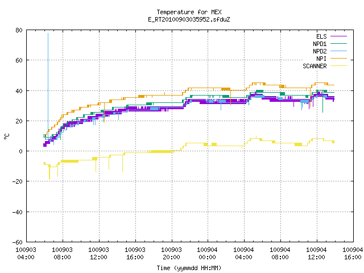Click the yellow SCANNER legend line sample
This screenshot has width=364, height=273.
coord(338,66)
